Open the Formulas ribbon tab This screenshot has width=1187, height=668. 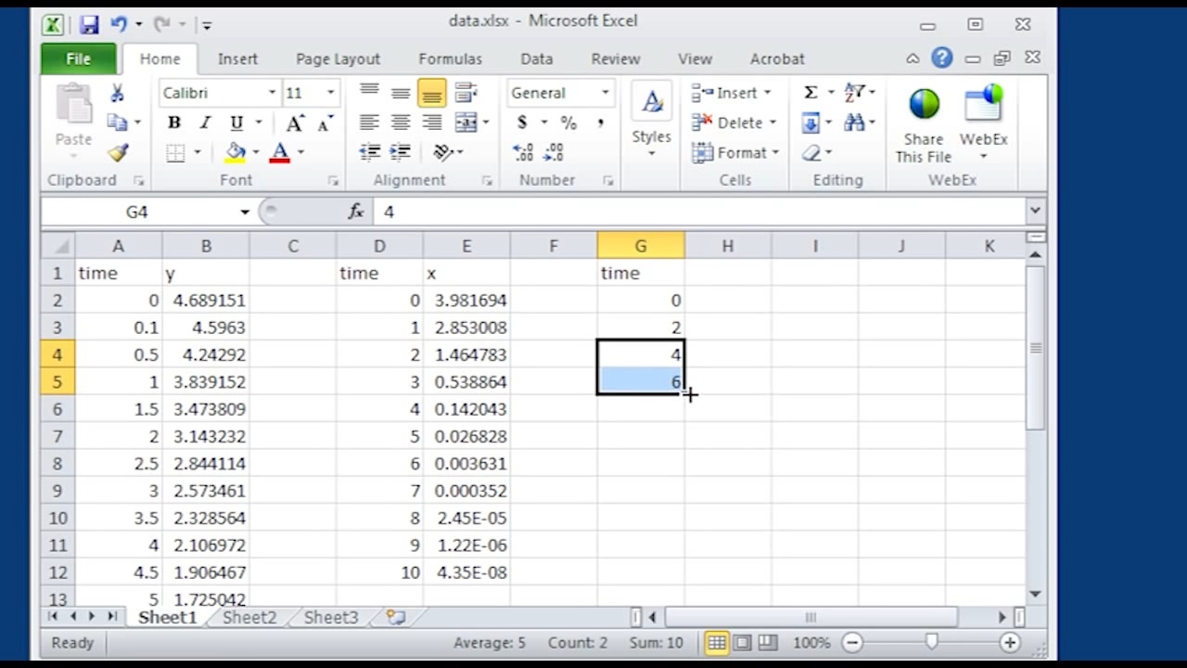point(450,58)
